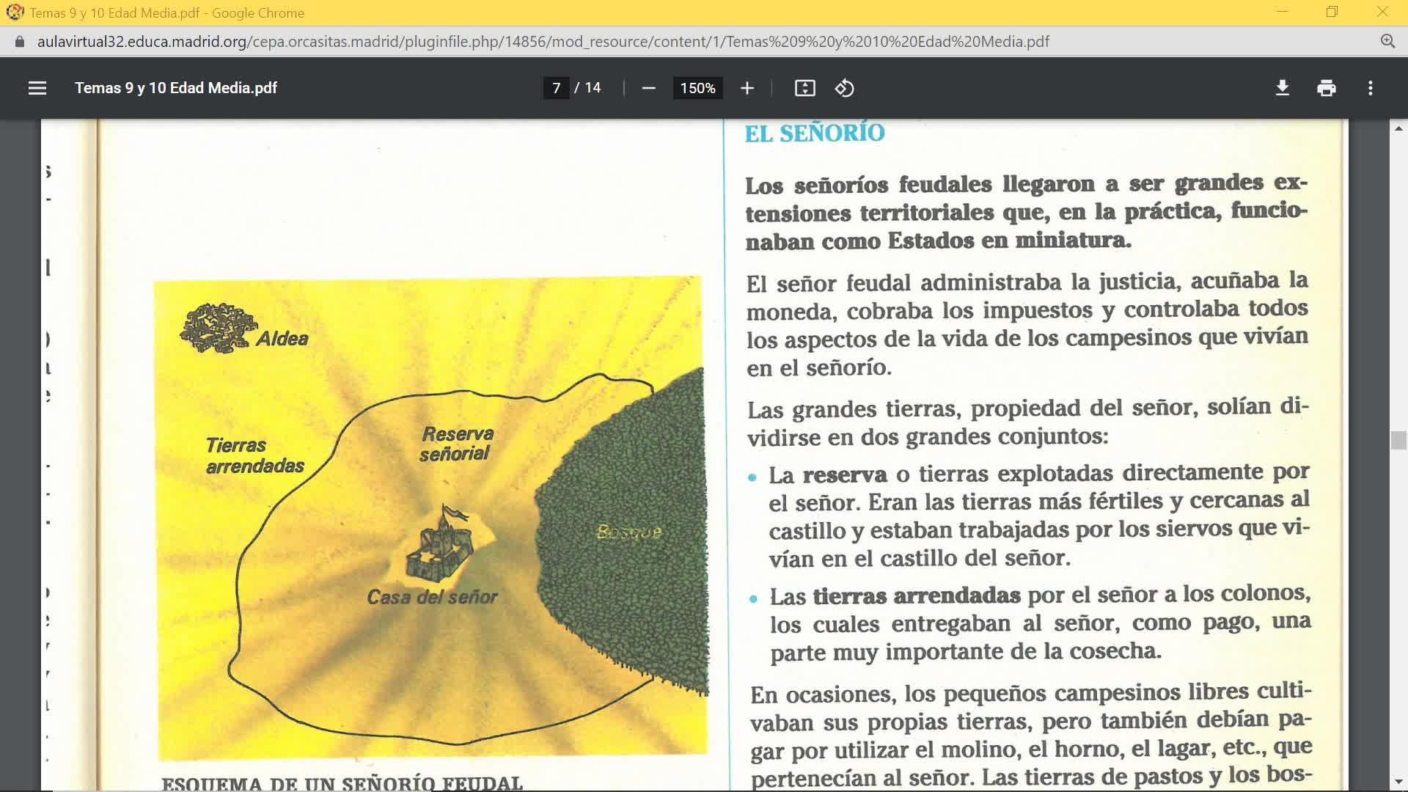Viewport: 1408px width, 792px height.
Task: Click the zoom out minus button
Action: coord(648,88)
